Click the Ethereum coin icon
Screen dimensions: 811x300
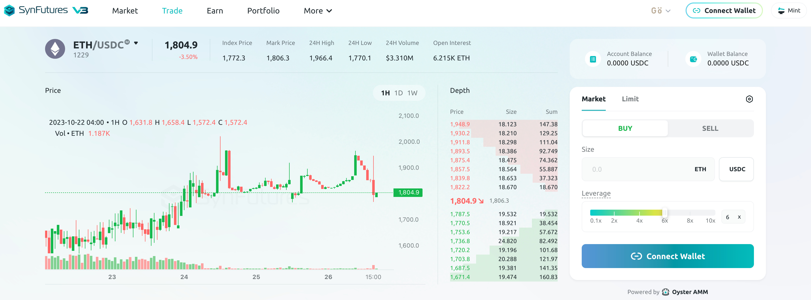pos(55,49)
